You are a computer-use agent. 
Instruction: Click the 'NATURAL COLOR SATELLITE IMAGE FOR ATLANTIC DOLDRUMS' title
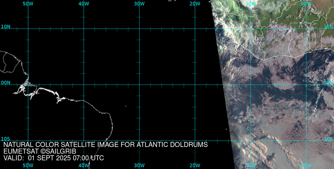tap(106, 145)
